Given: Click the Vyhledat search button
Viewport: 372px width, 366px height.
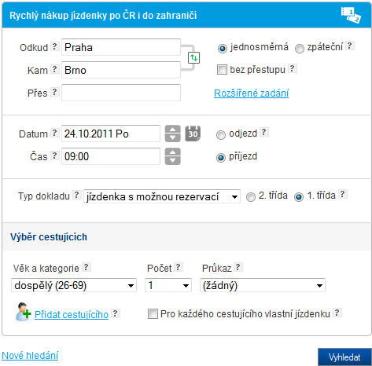Looking at the screenshot, I should coord(344,357).
